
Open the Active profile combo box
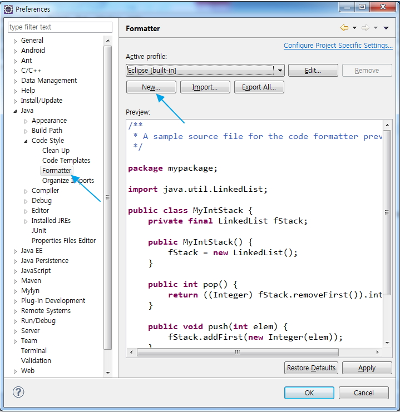tap(205, 71)
